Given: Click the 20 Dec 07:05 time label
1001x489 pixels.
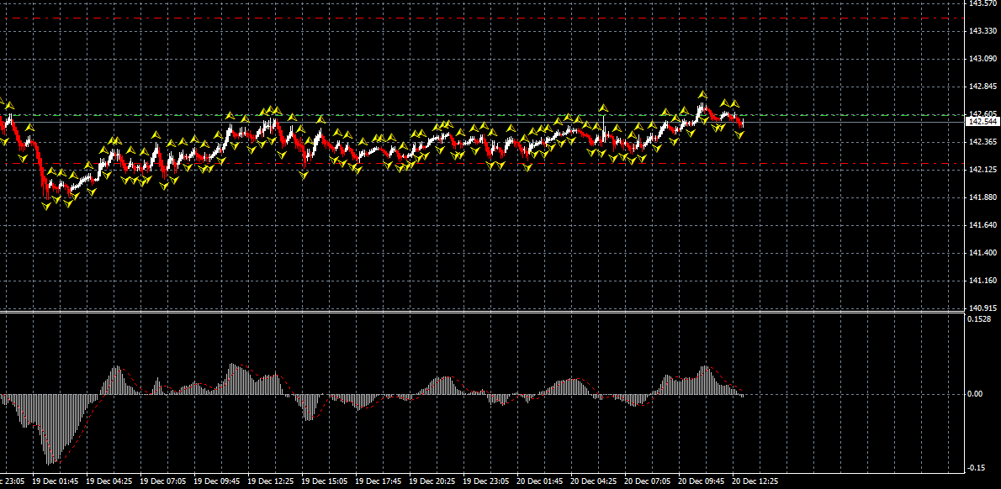Looking at the screenshot, I should (648, 481).
